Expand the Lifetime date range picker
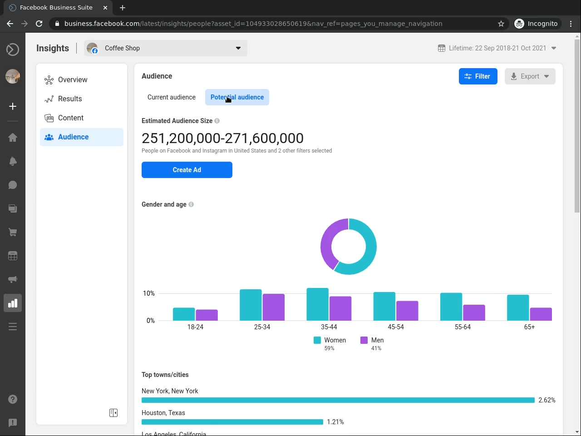 [x=497, y=48]
